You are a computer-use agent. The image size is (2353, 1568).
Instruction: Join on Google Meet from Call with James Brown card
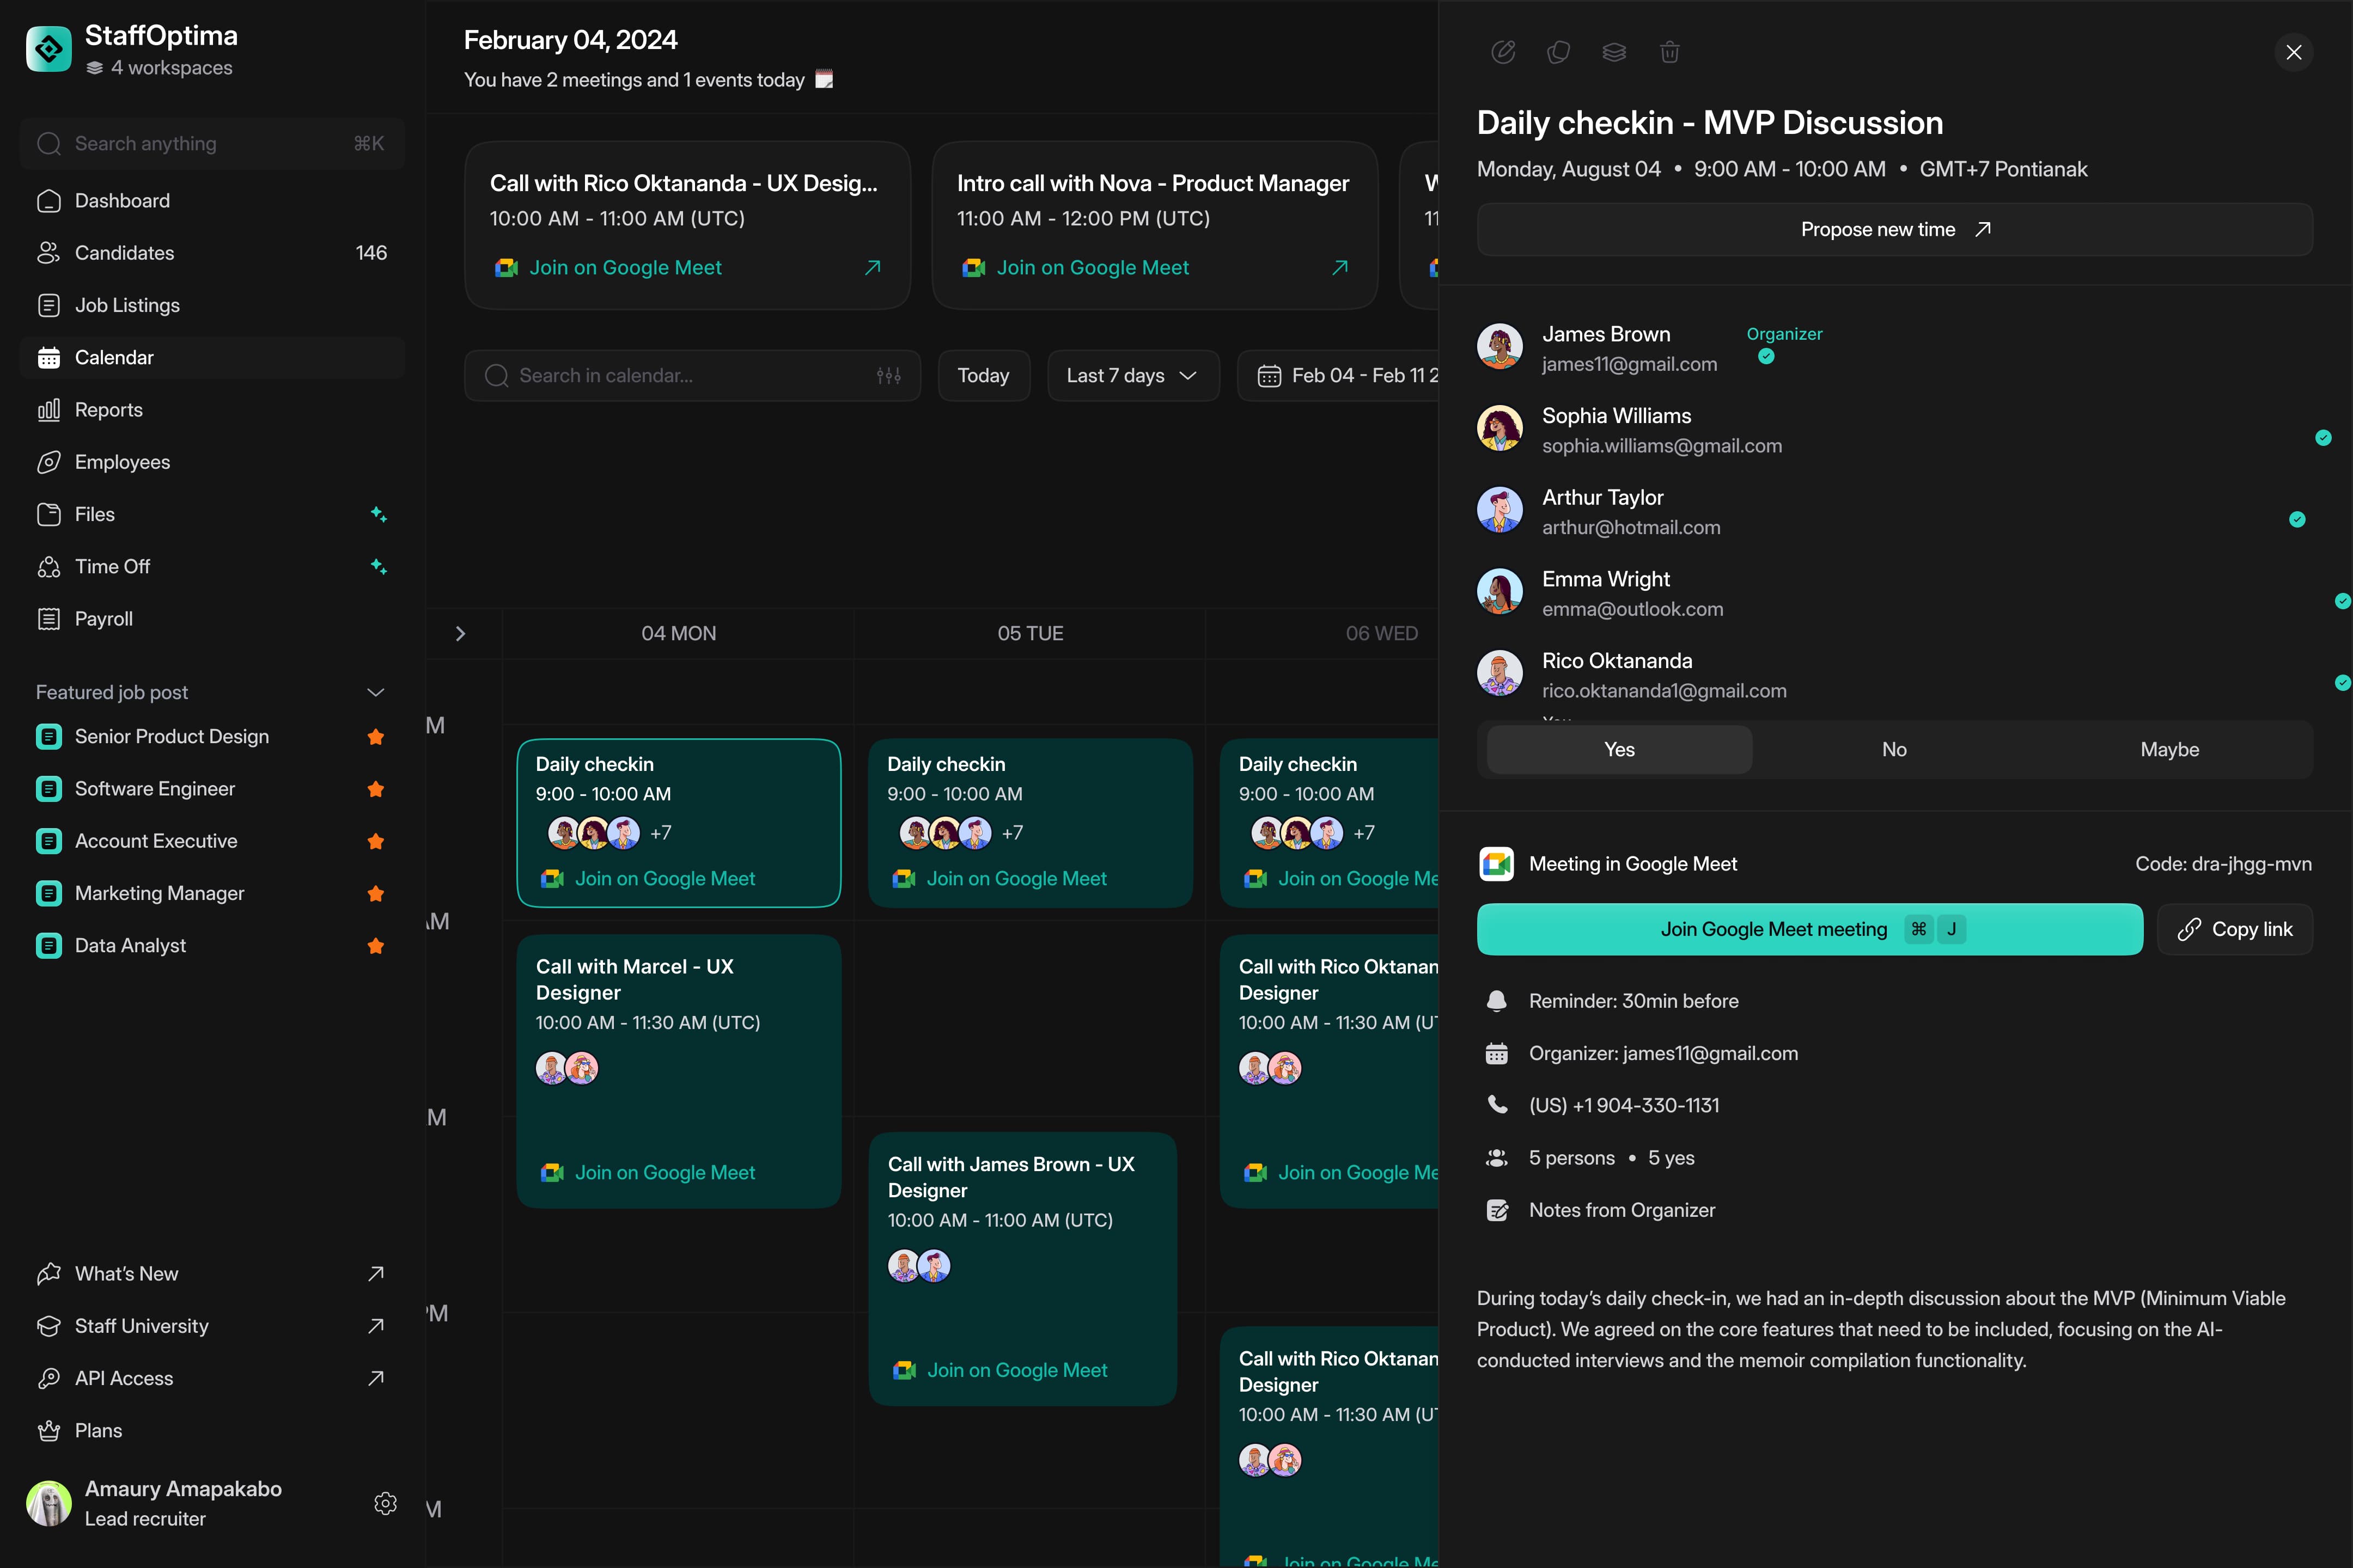(x=1001, y=1371)
